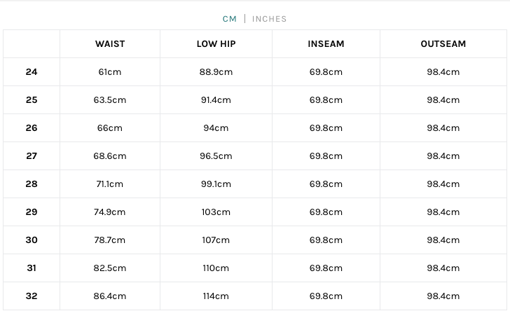Select size 26 row label
This screenshot has width=510, height=311.
coord(32,128)
